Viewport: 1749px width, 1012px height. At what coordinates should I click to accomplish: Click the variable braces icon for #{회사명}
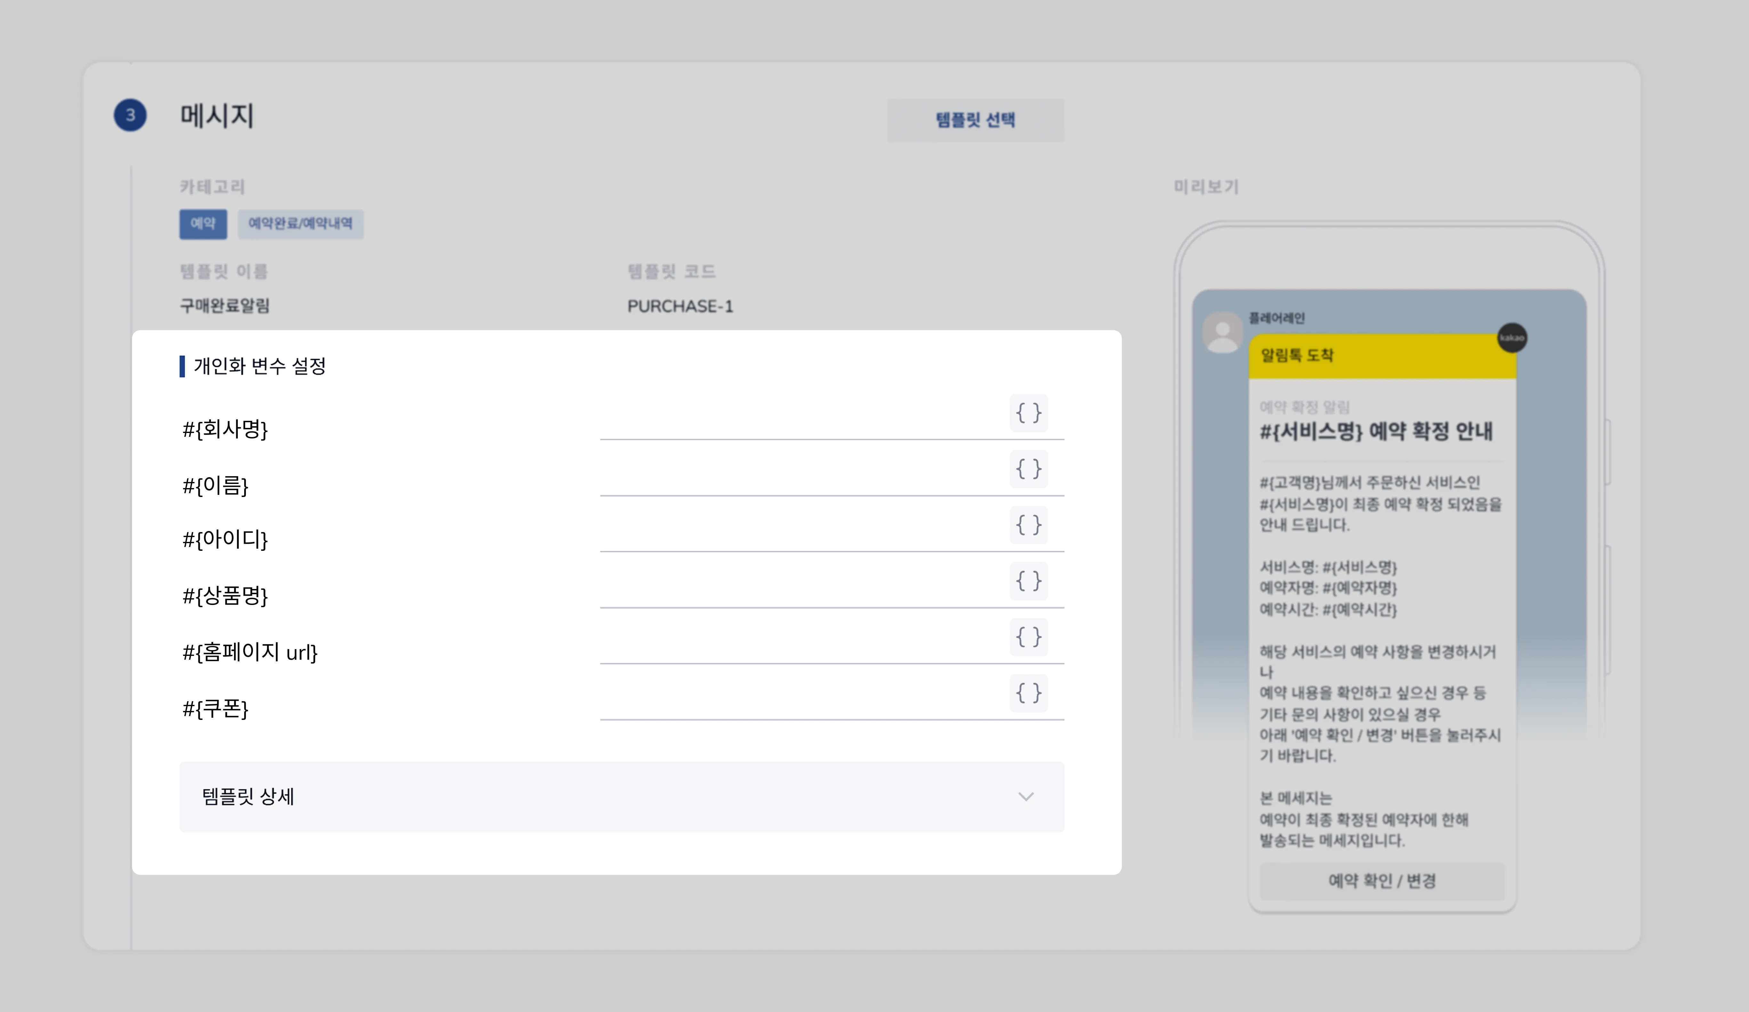[x=1028, y=413]
